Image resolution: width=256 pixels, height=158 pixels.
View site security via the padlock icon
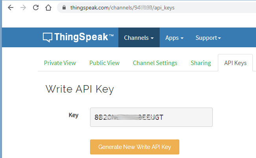click(64, 7)
